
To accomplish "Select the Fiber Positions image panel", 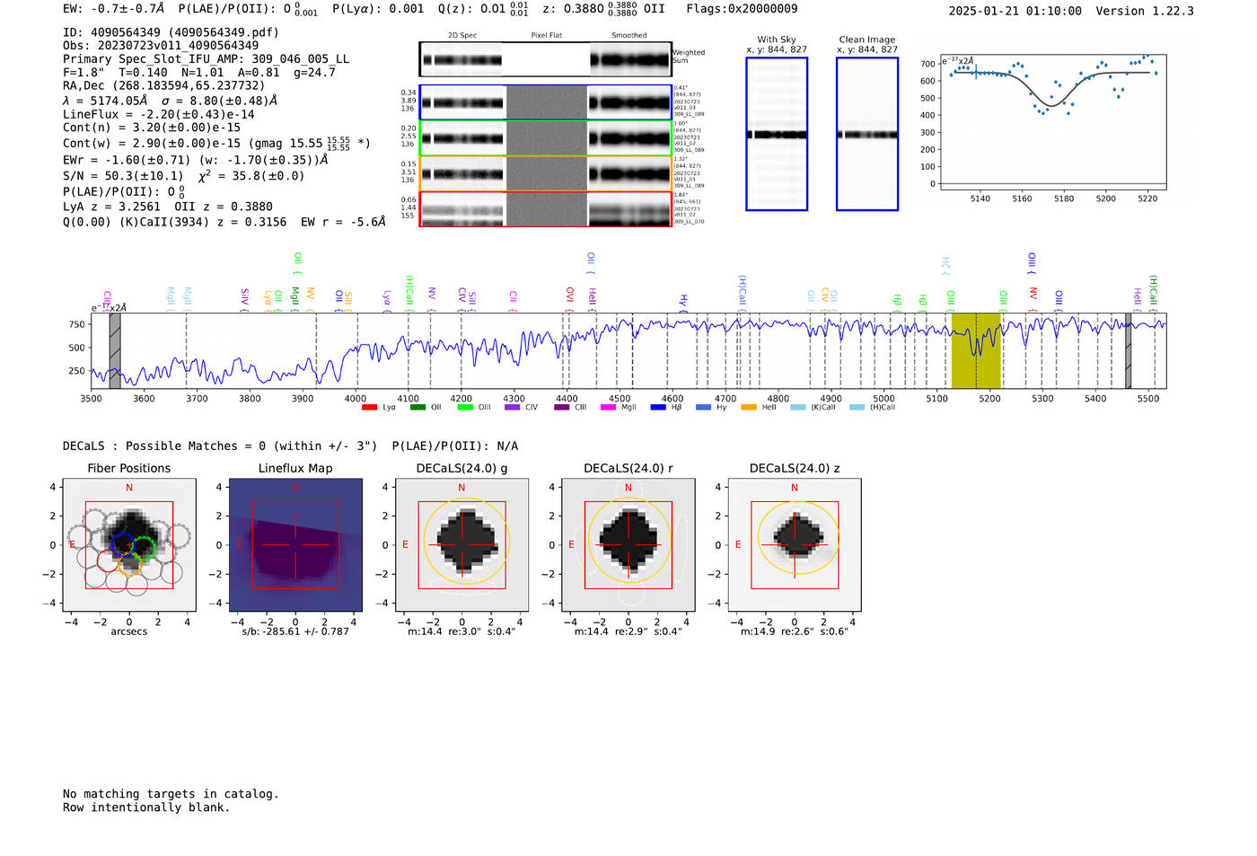I will click(x=128, y=545).
